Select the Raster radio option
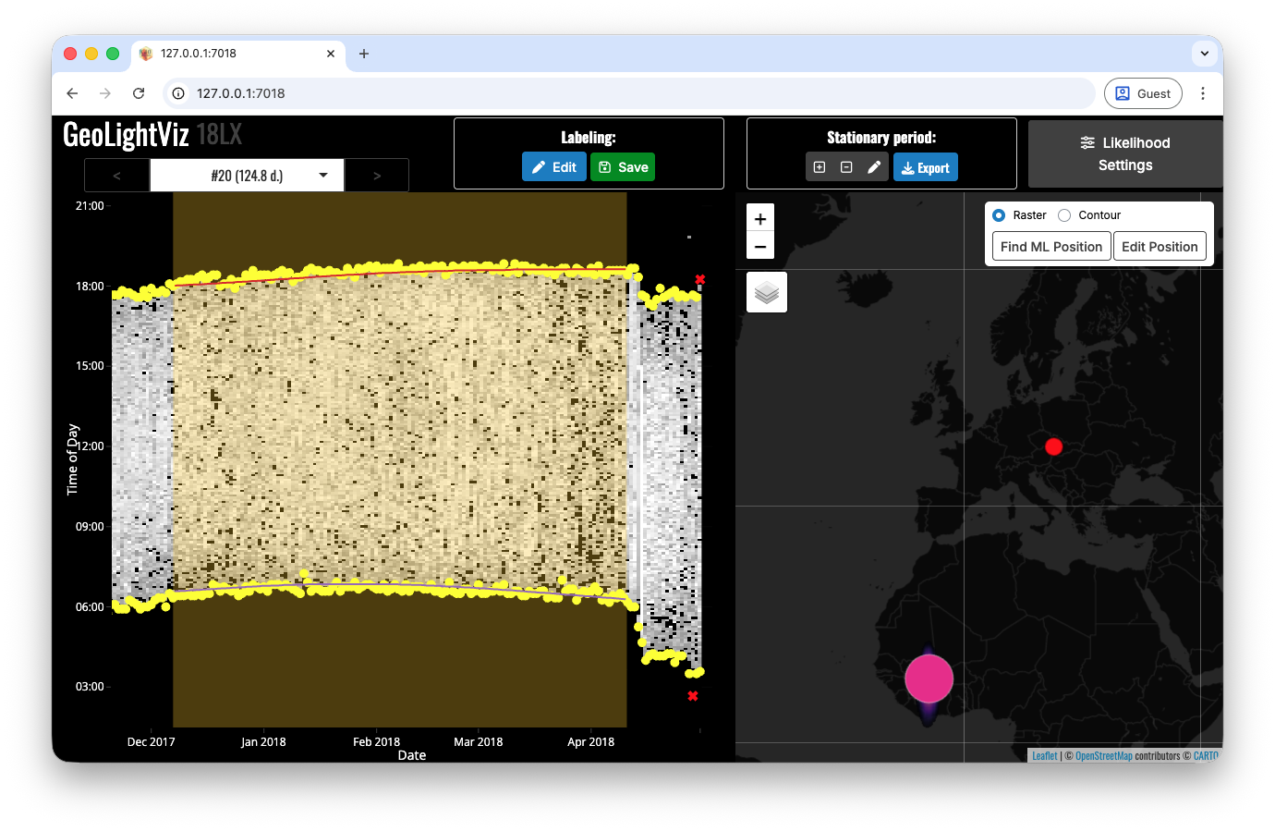 coord(999,215)
